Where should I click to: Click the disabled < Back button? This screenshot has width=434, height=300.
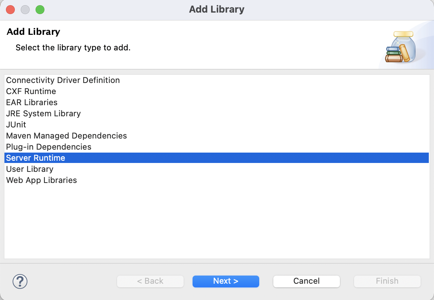click(x=150, y=281)
